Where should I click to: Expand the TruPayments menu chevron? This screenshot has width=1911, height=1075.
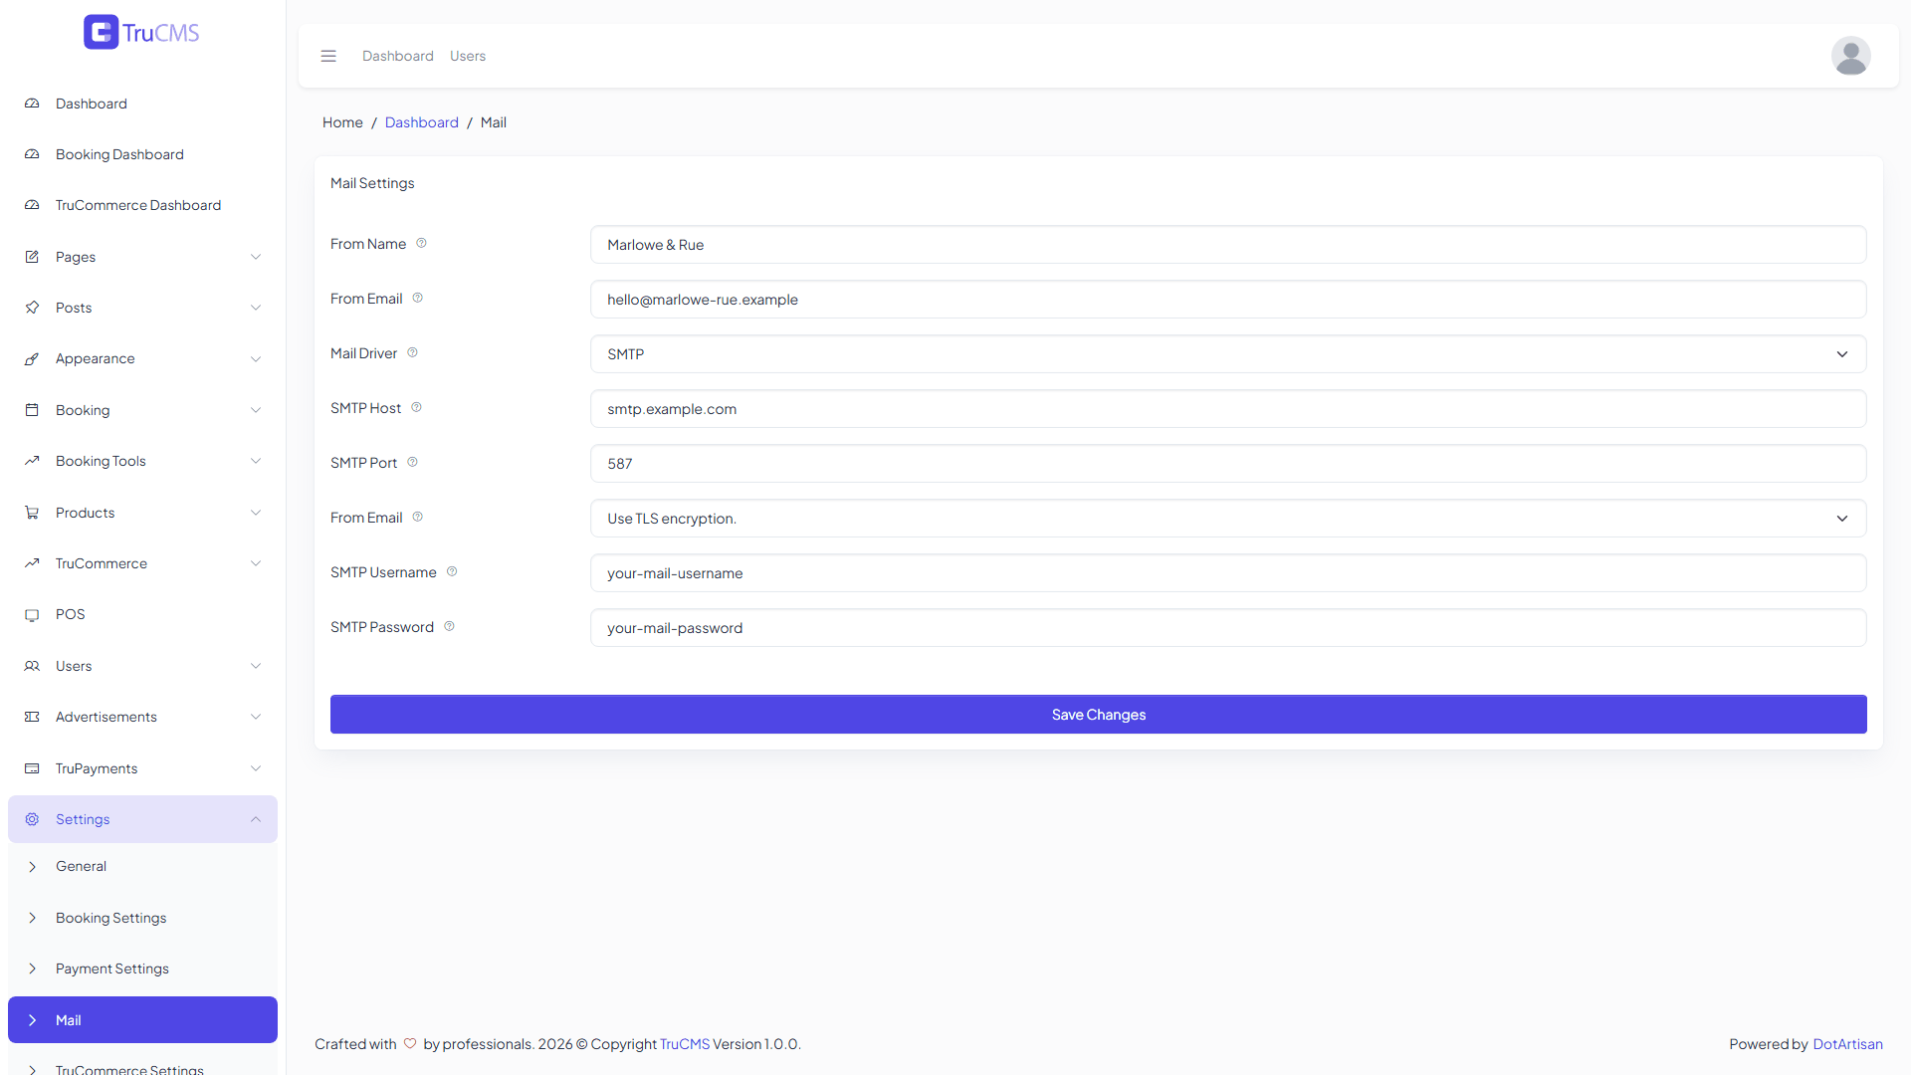[256, 768]
